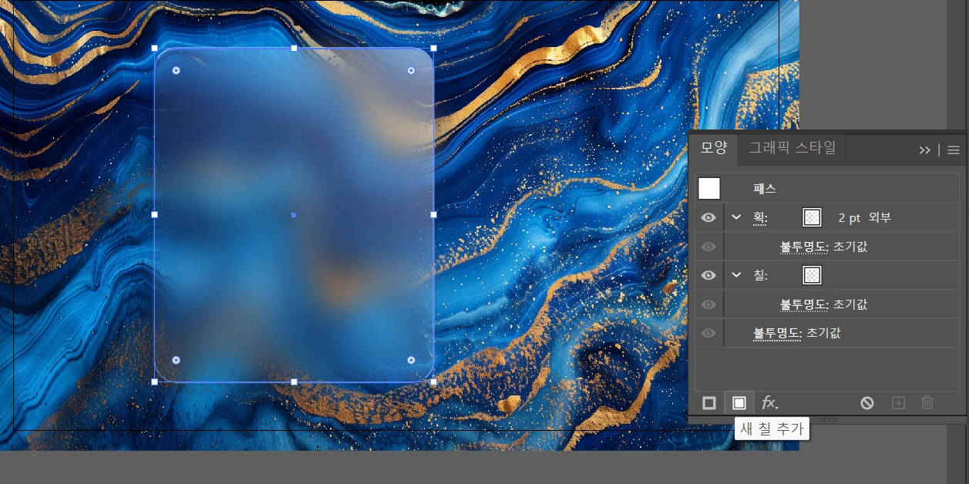Click the bottom-left corner radius widget

(x=176, y=360)
